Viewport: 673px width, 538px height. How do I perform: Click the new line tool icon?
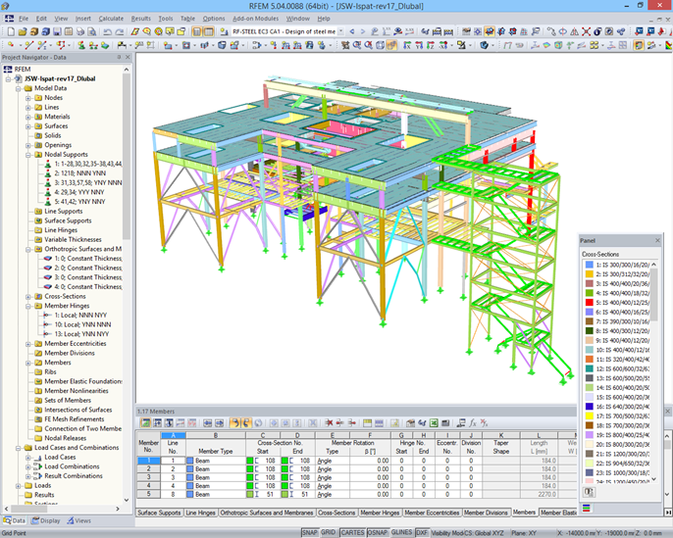click(x=29, y=45)
